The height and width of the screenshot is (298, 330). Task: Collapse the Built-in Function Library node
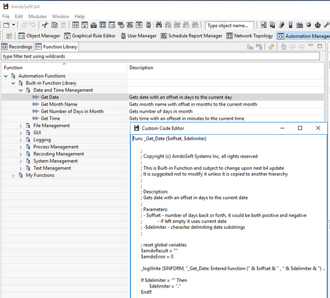click(x=13, y=83)
